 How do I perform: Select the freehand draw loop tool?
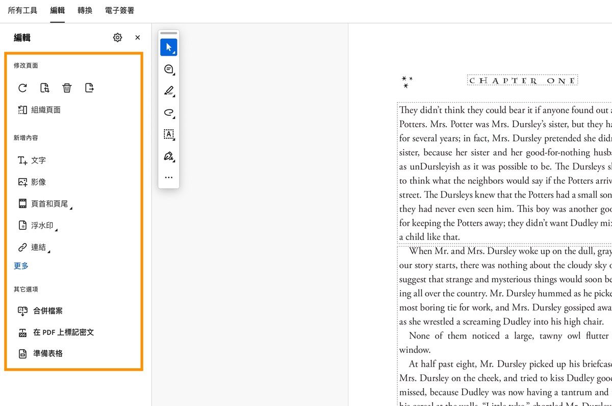point(169,113)
